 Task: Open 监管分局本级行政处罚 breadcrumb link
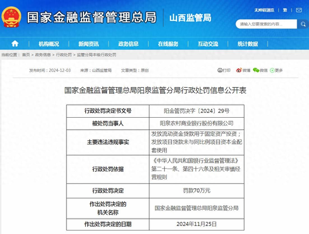point(96,55)
